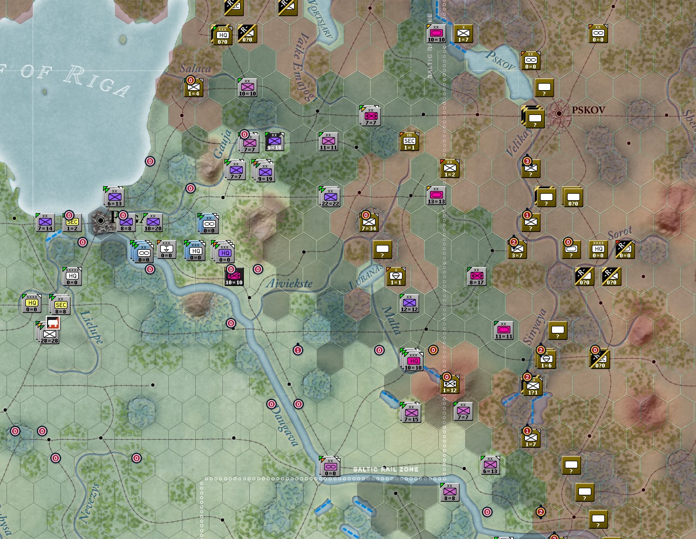Select the black counter labeled 10=10
The image size is (696, 539).
point(234,276)
